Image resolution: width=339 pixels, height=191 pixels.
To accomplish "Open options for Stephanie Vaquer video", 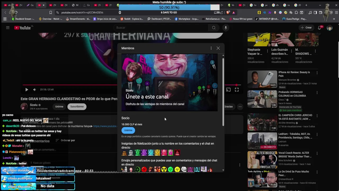I will click(267, 51).
